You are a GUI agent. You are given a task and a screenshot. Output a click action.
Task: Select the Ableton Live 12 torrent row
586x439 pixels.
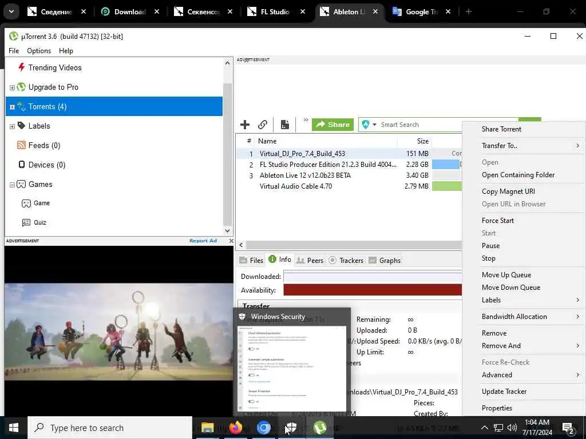pyautogui.click(x=349, y=175)
